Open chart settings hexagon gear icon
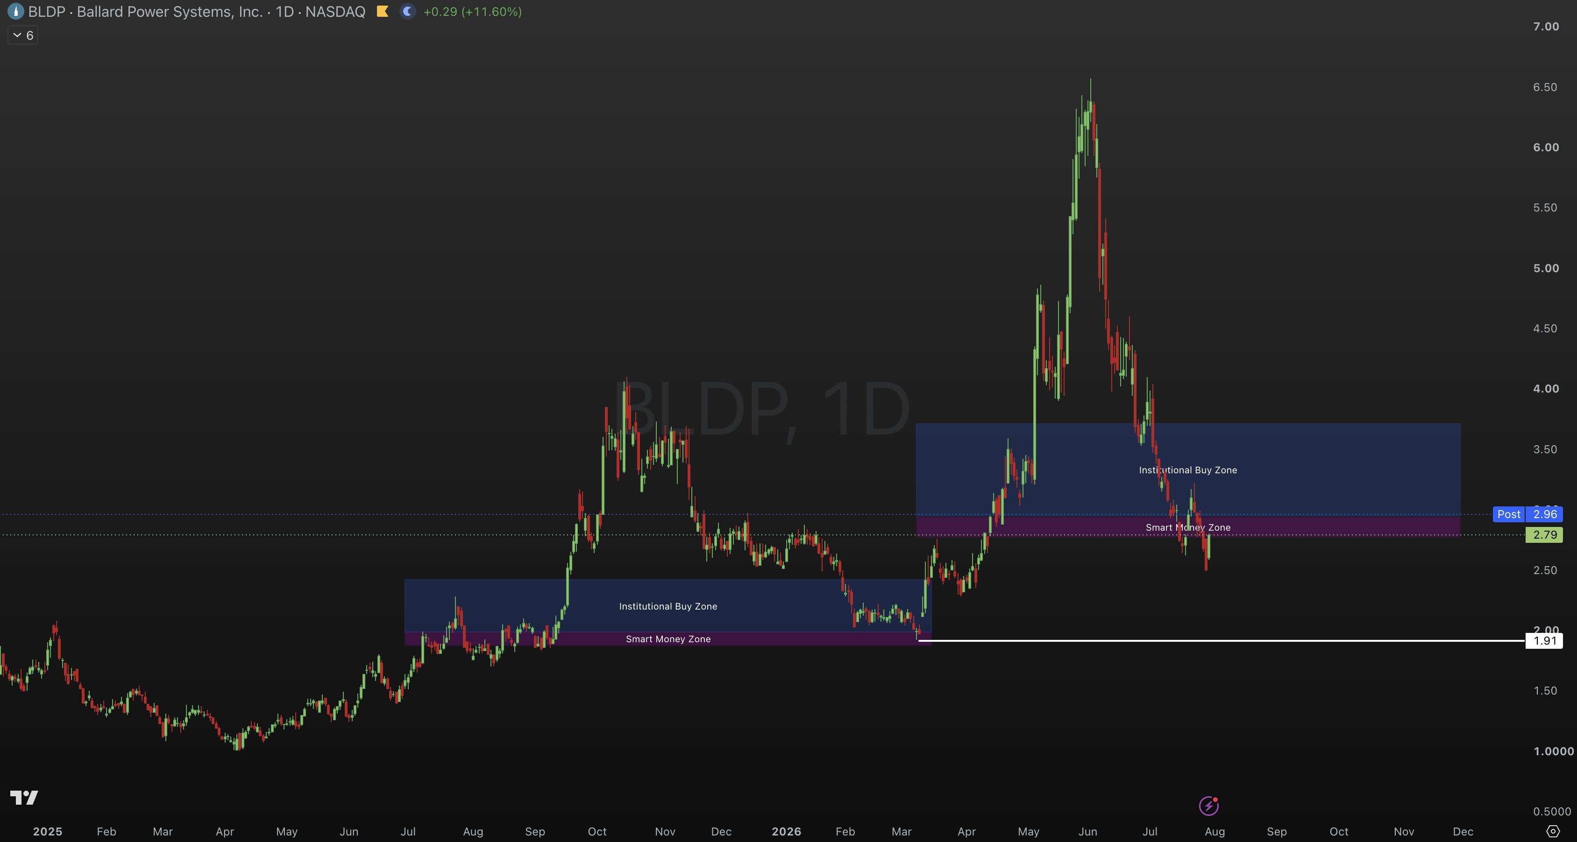 pos(1553,832)
